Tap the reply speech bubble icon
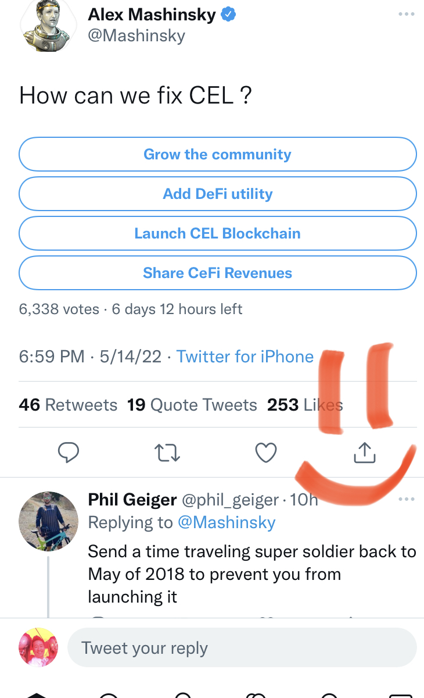 click(x=69, y=453)
